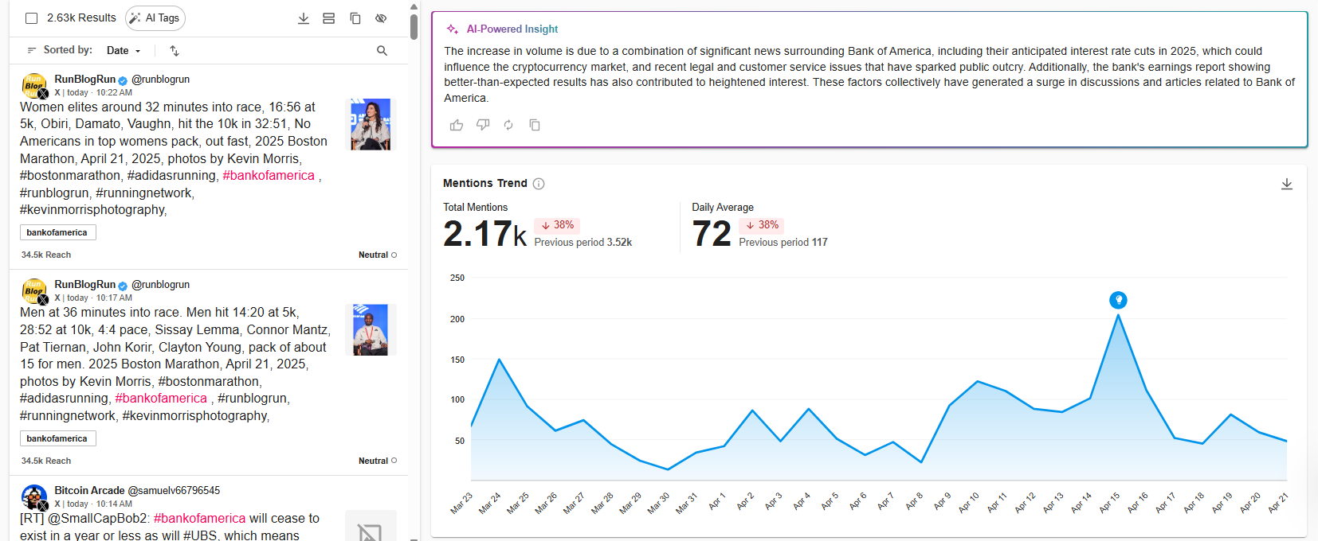Change Neutral sentiment on 10:17 AM post
1318x541 pixels.
click(378, 461)
